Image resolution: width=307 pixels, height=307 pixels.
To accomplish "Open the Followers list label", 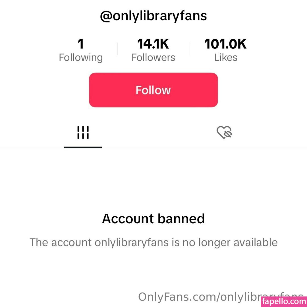I will (x=153, y=57).
